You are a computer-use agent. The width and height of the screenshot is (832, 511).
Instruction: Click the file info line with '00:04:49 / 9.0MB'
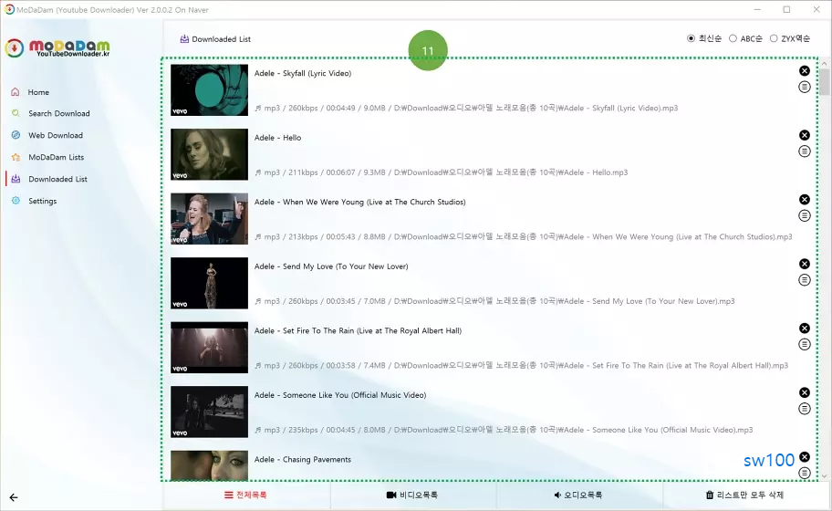466,108
